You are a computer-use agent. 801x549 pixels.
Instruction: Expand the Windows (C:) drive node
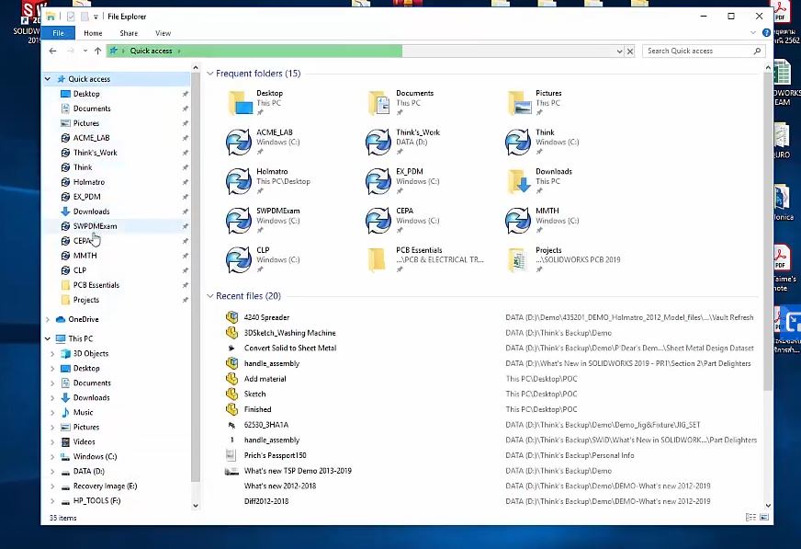(52, 456)
